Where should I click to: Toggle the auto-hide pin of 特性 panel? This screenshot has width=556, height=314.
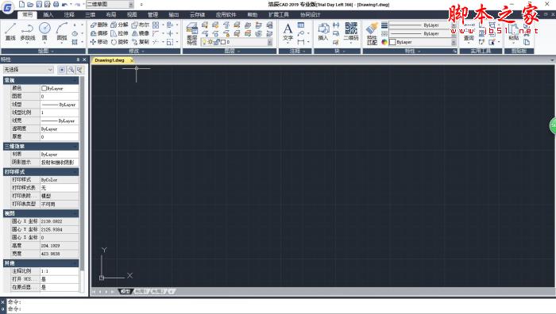pyautogui.click(x=78, y=59)
